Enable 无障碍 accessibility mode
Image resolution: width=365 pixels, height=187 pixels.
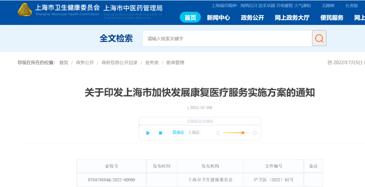tap(328, 6)
